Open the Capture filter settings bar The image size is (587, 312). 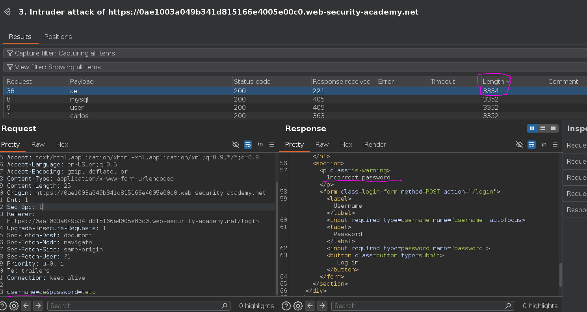pyautogui.click(x=295, y=53)
